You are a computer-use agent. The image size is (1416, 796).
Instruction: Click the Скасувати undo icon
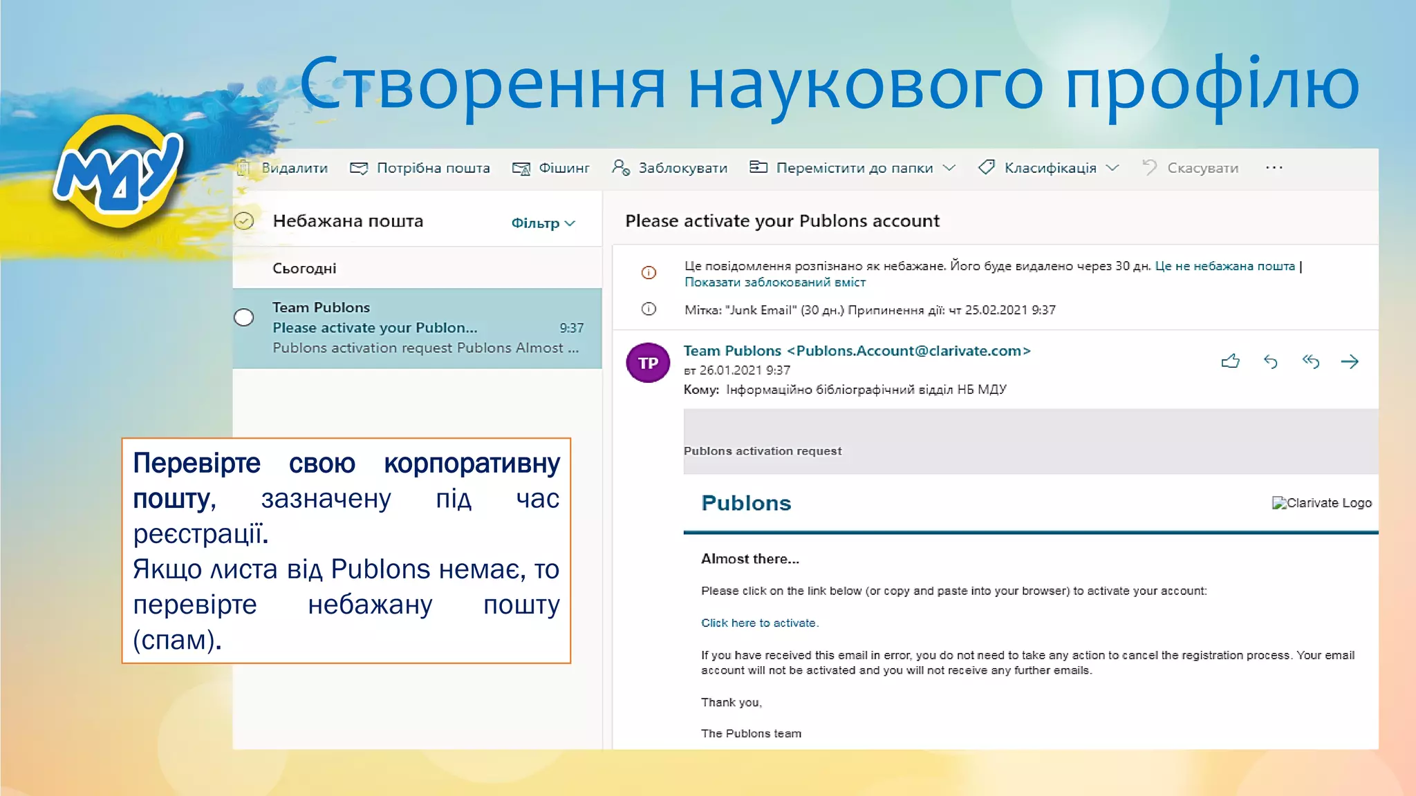tap(1150, 167)
